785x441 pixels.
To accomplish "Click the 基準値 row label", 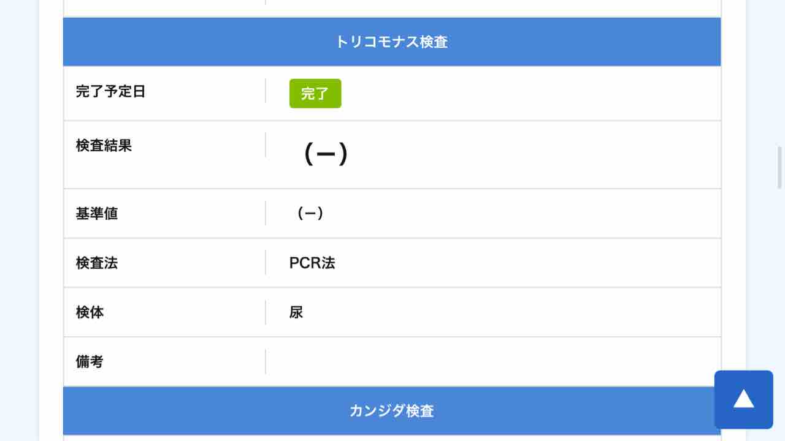I will pos(96,214).
